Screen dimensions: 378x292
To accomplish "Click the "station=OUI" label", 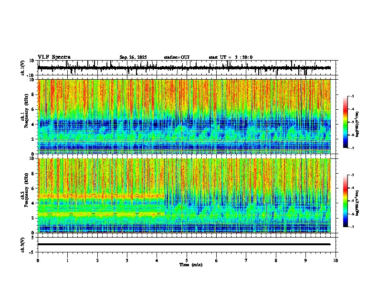I will [177, 57].
